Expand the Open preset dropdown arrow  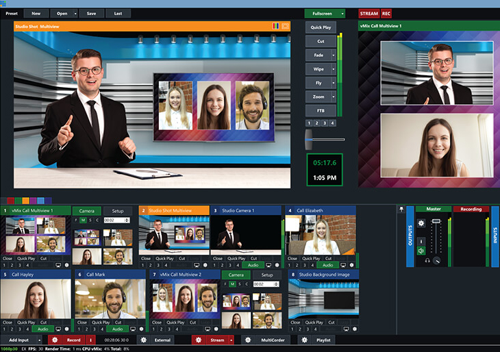click(x=75, y=14)
